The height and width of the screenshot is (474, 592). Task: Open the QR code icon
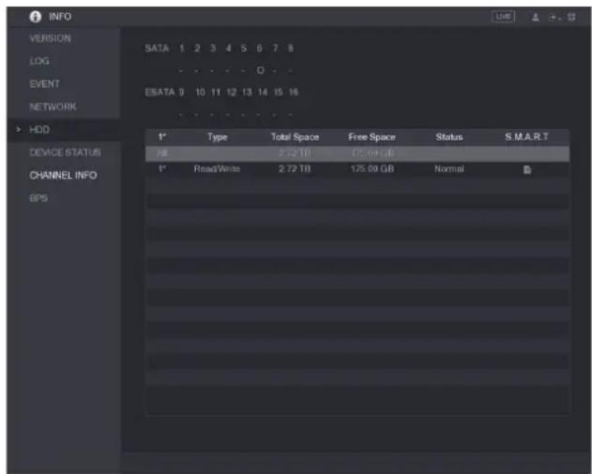pyautogui.click(x=571, y=17)
